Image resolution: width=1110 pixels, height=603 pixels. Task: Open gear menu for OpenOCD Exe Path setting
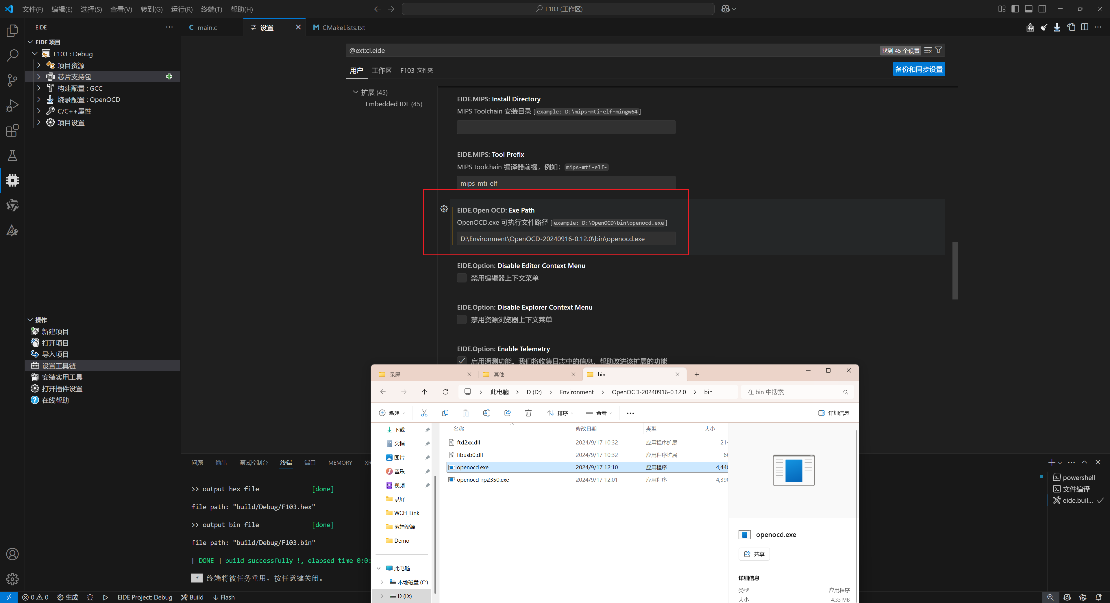point(444,209)
